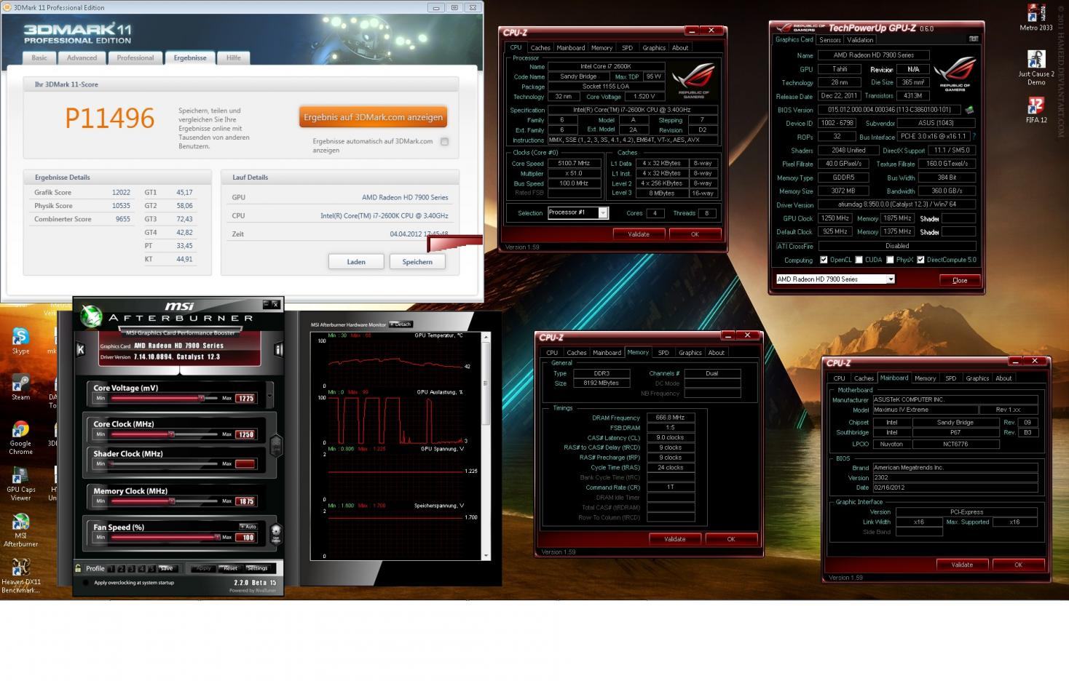Toggle OpenCL checkbox in GPU-Z
The width and height of the screenshot is (1069, 681).
point(824,260)
